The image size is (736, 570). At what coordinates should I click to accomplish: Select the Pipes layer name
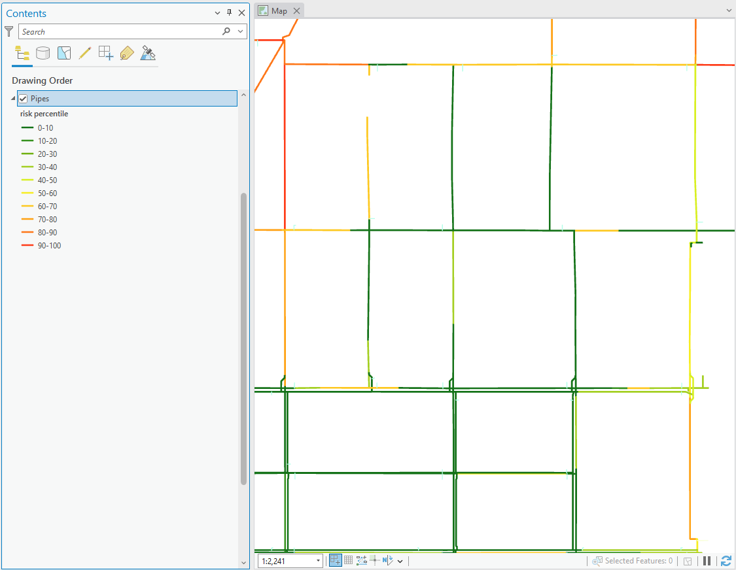coord(40,99)
